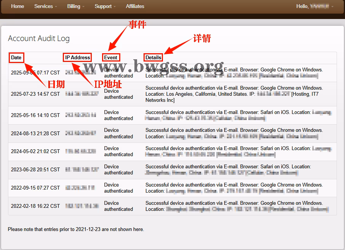Open the Affiliates page link
Viewport: 345px width, 250px height.
coord(135,6)
